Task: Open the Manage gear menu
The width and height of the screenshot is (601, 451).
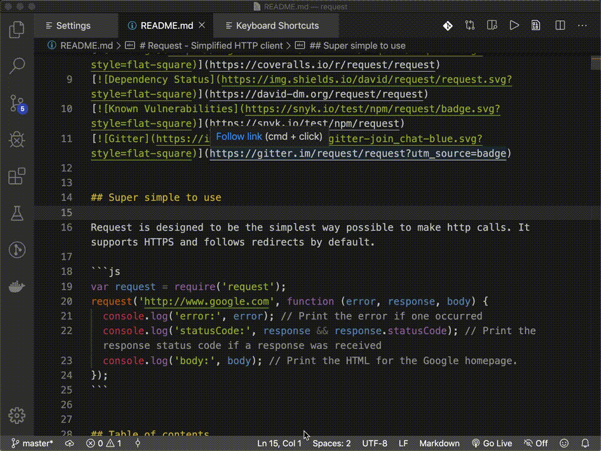Action: coord(17,415)
